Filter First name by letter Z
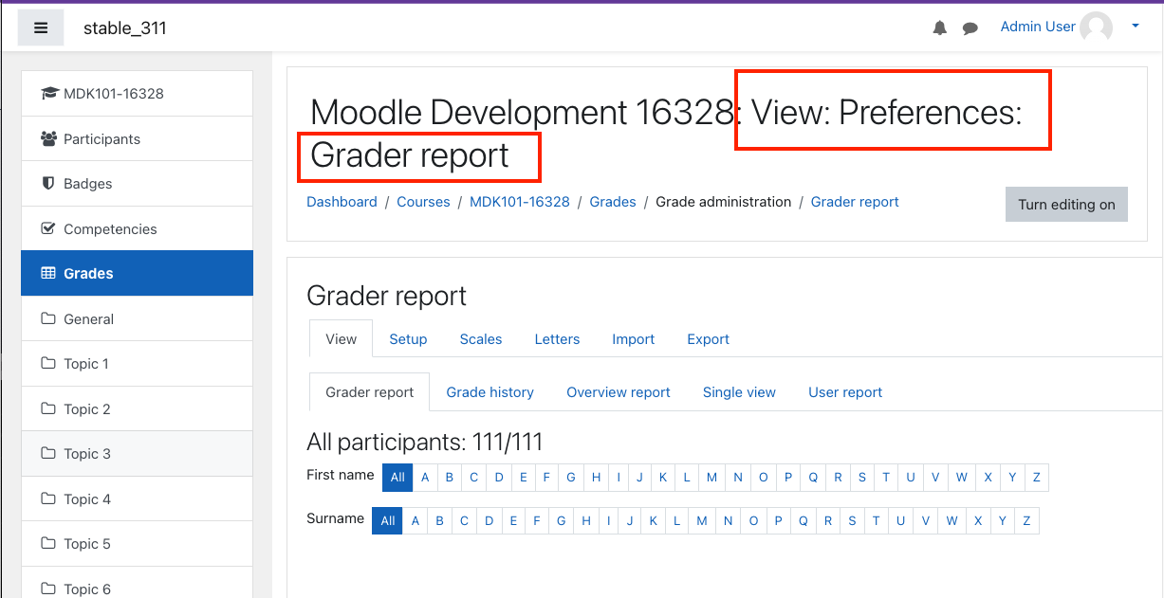Screen dimensions: 1164x598 tap(1037, 478)
